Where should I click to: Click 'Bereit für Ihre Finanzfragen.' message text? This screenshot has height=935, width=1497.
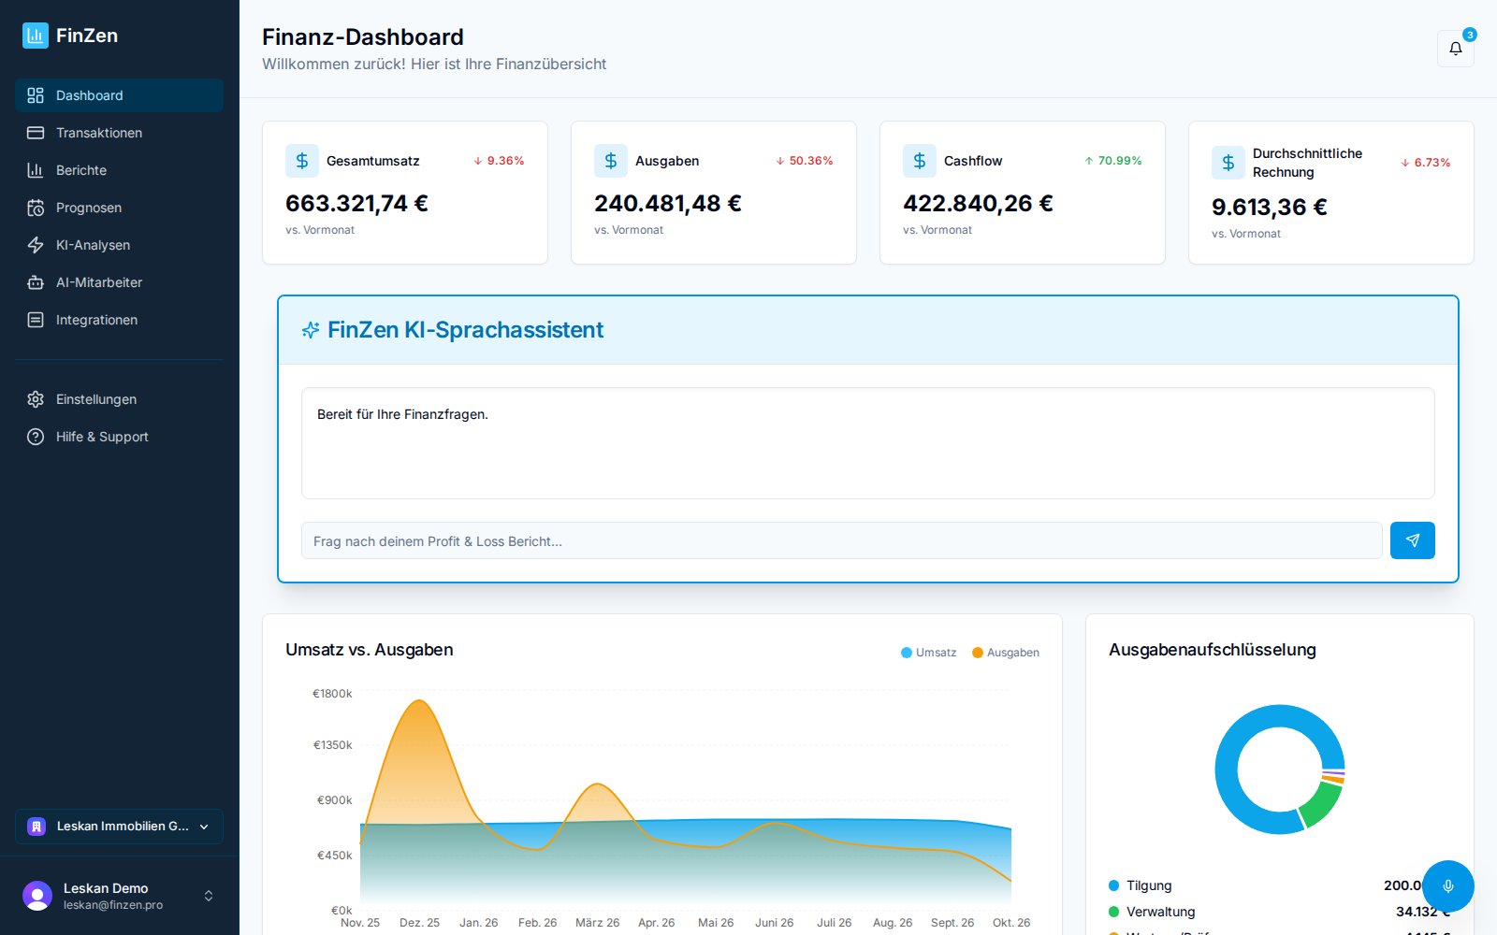click(x=402, y=414)
